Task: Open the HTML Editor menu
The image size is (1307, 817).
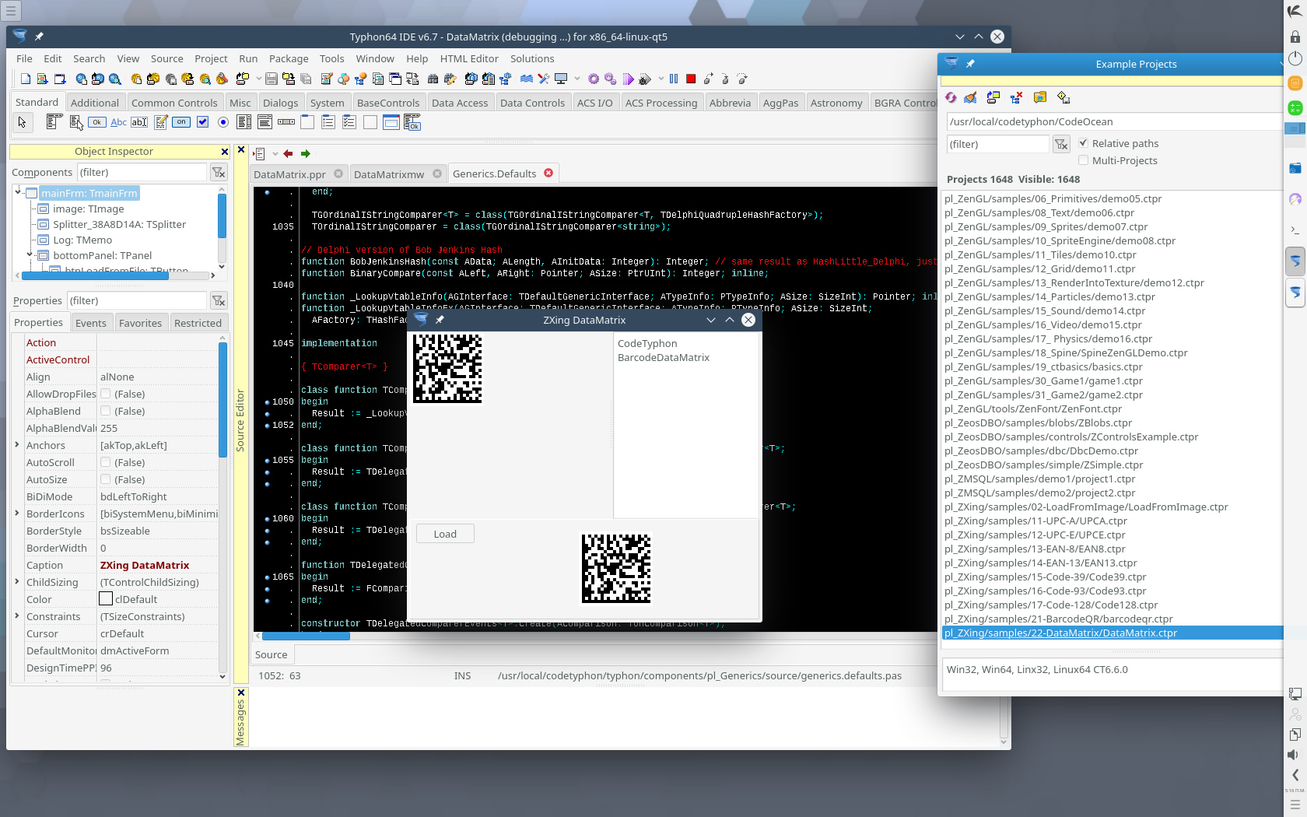Action: [469, 58]
